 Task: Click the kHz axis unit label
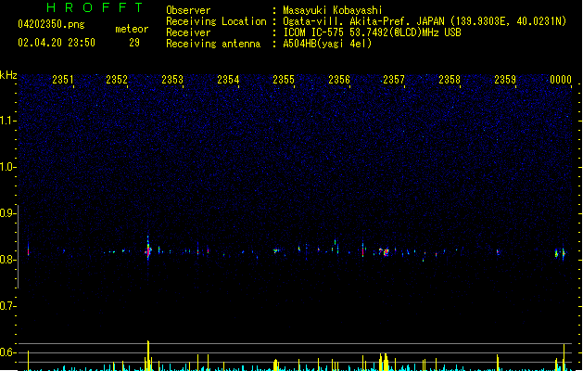8,75
